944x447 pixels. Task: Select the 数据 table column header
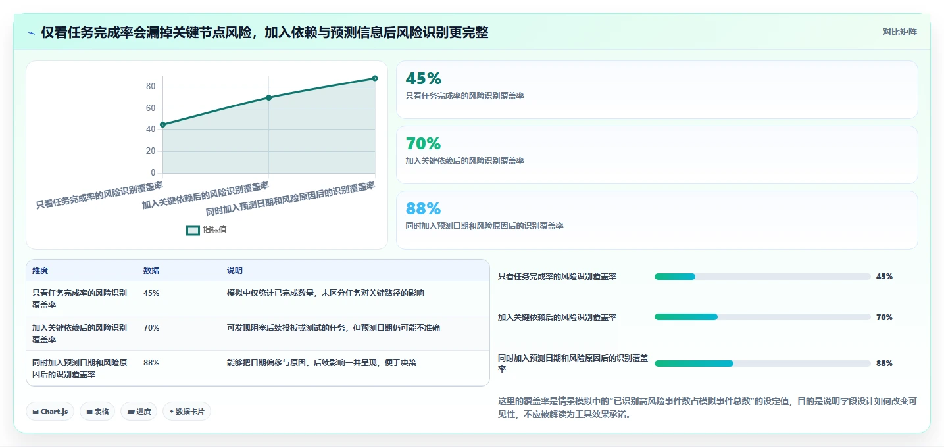pyautogui.click(x=151, y=271)
